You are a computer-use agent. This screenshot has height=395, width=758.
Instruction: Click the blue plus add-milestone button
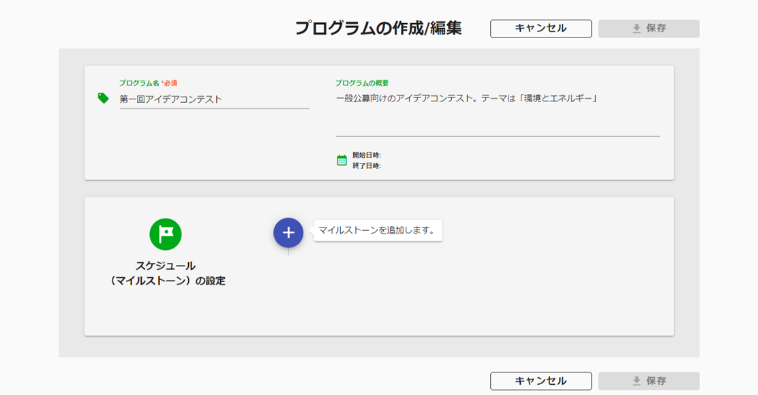(288, 233)
